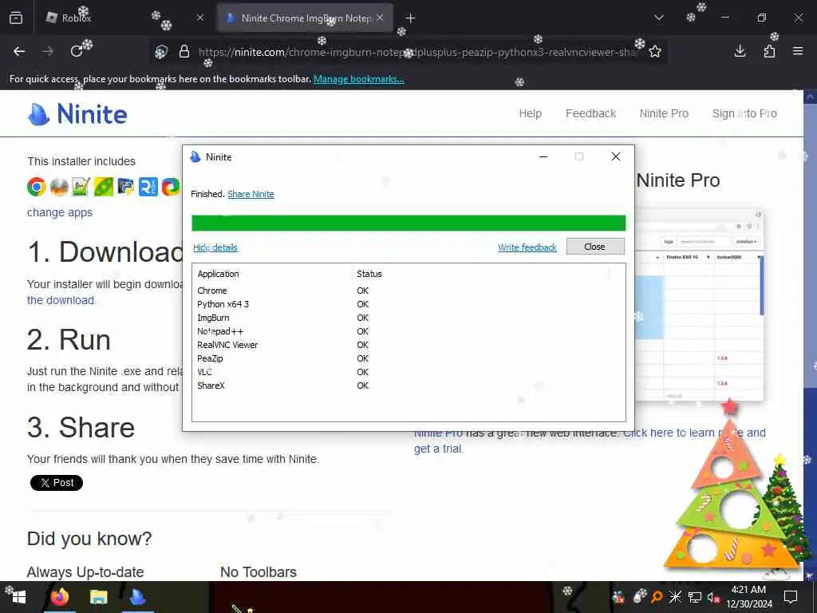The image size is (817, 613).
Task: Click the browser forward arrow
Action: [x=48, y=51]
